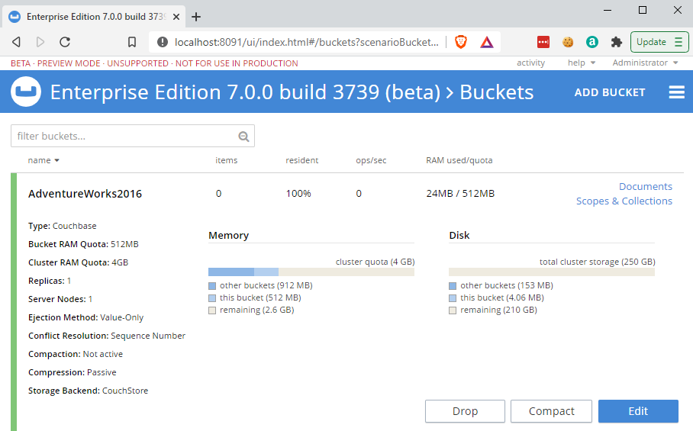
Task: Click the BETA preview mode warning banner
Action: click(x=154, y=63)
